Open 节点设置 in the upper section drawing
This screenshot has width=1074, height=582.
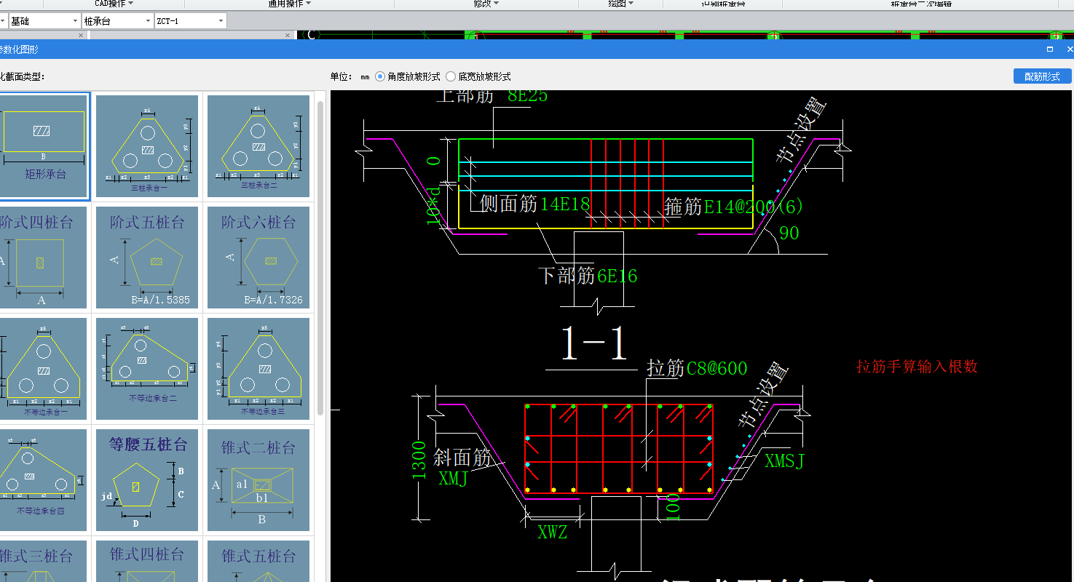point(802,130)
